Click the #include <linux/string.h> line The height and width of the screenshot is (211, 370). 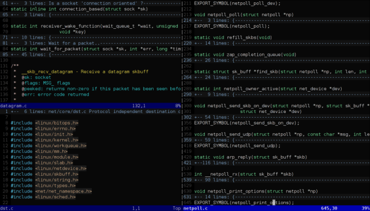(44, 180)
